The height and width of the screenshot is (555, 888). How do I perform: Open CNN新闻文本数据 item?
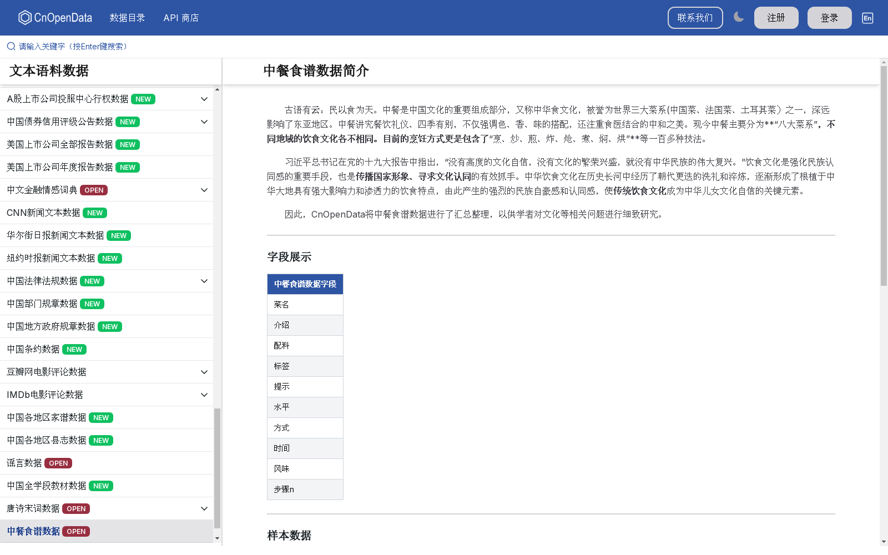[x=107, y=213]
